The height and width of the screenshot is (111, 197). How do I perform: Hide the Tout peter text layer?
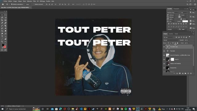(164, 51)
